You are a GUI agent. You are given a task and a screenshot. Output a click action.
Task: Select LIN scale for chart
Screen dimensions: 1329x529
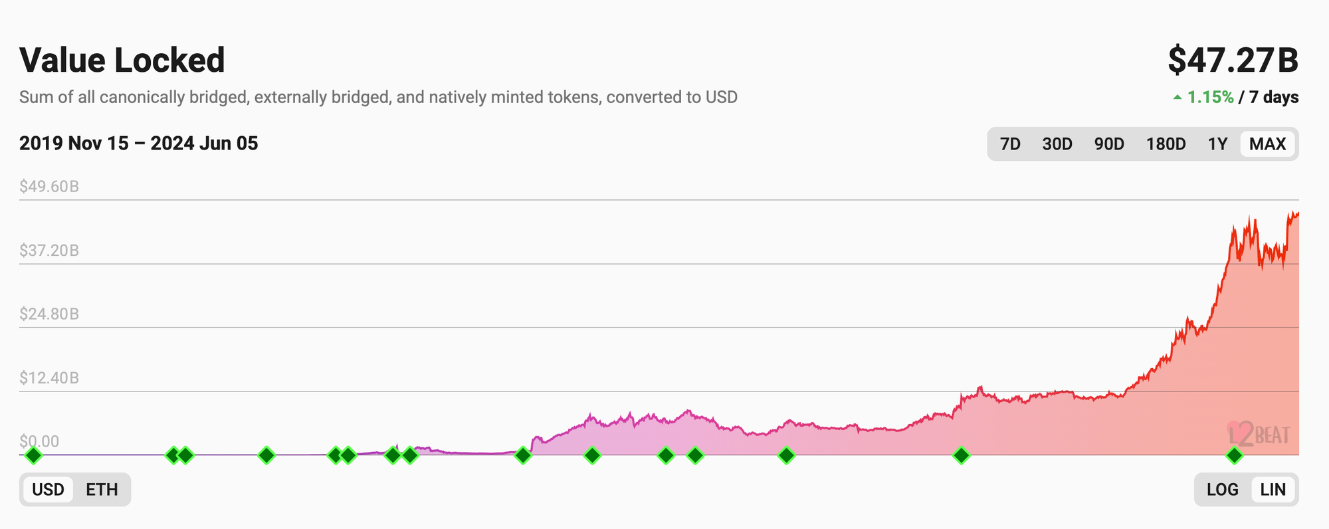[x=1273, y=490]
